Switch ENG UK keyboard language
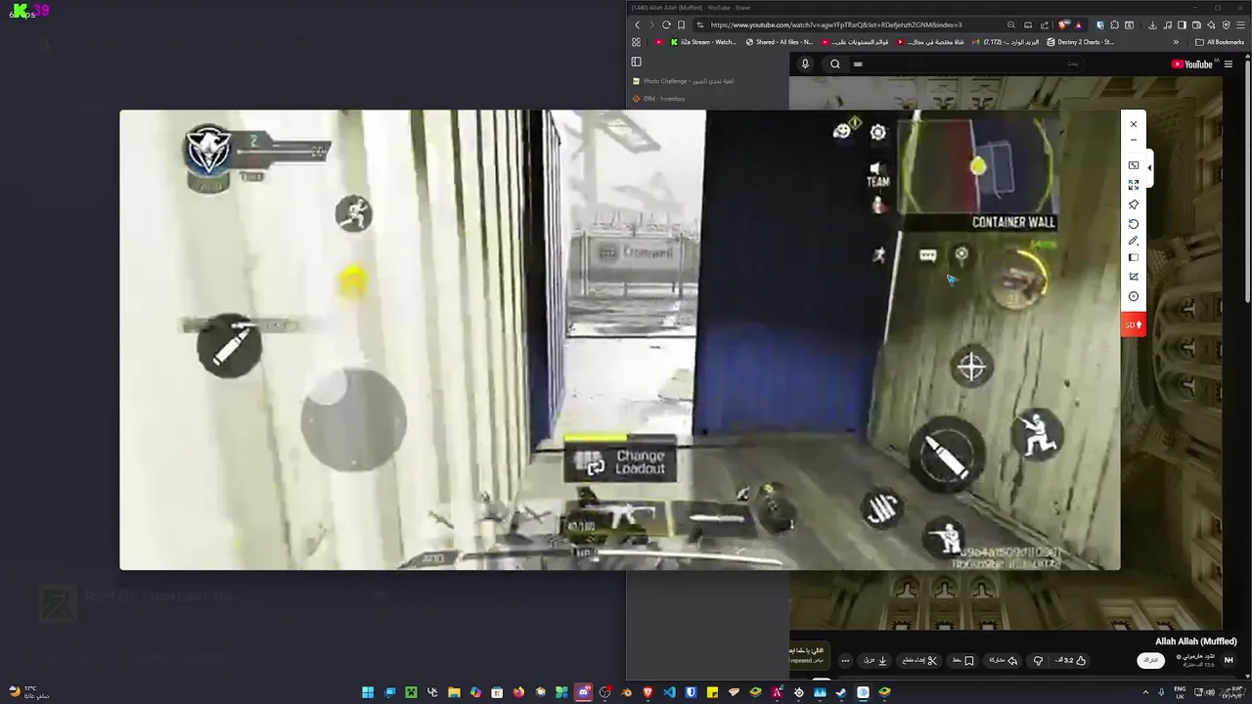1252x704 pixels. pyautogui.click(x=1180, y=692)
